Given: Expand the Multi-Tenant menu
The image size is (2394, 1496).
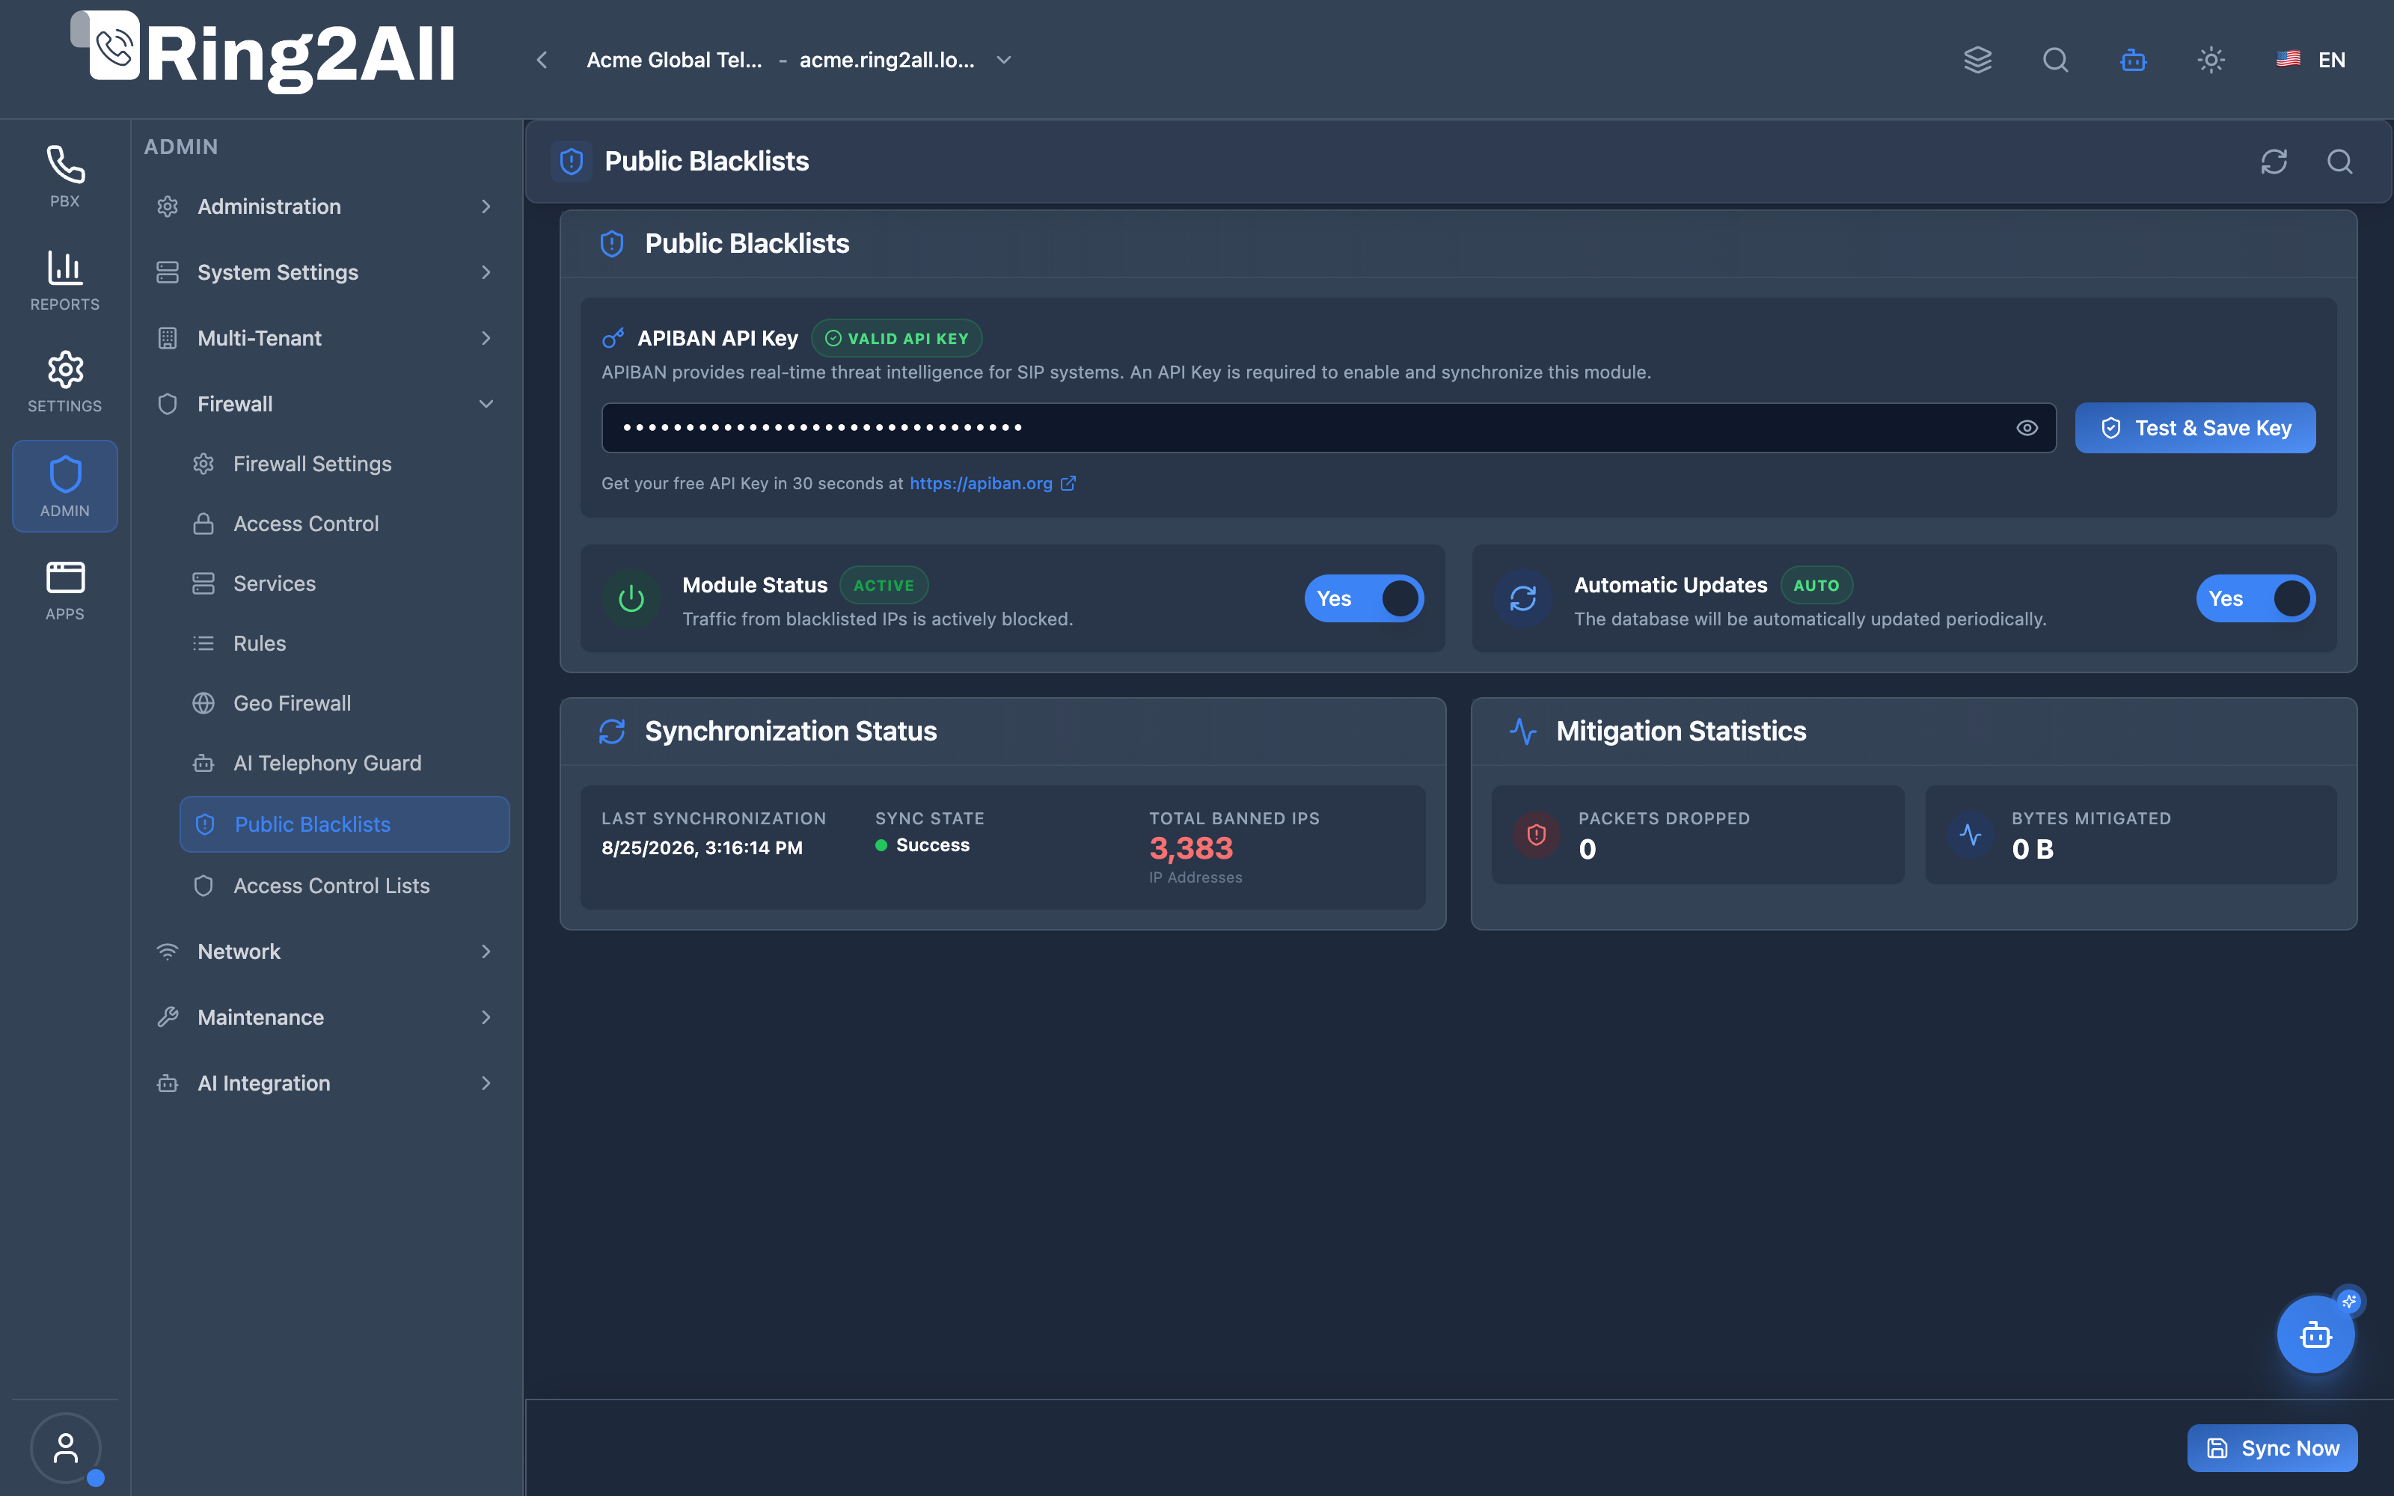Looking at the screenshot, I should 326,337.
